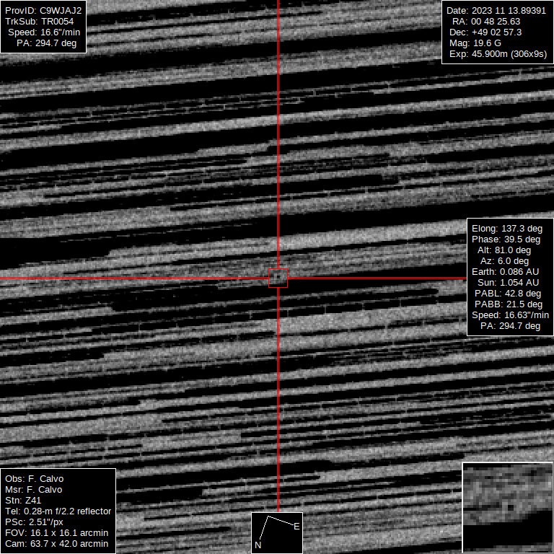Click the 'Sun: 1.054 AU' text
The image size is (554, 554).
[508, 283]
